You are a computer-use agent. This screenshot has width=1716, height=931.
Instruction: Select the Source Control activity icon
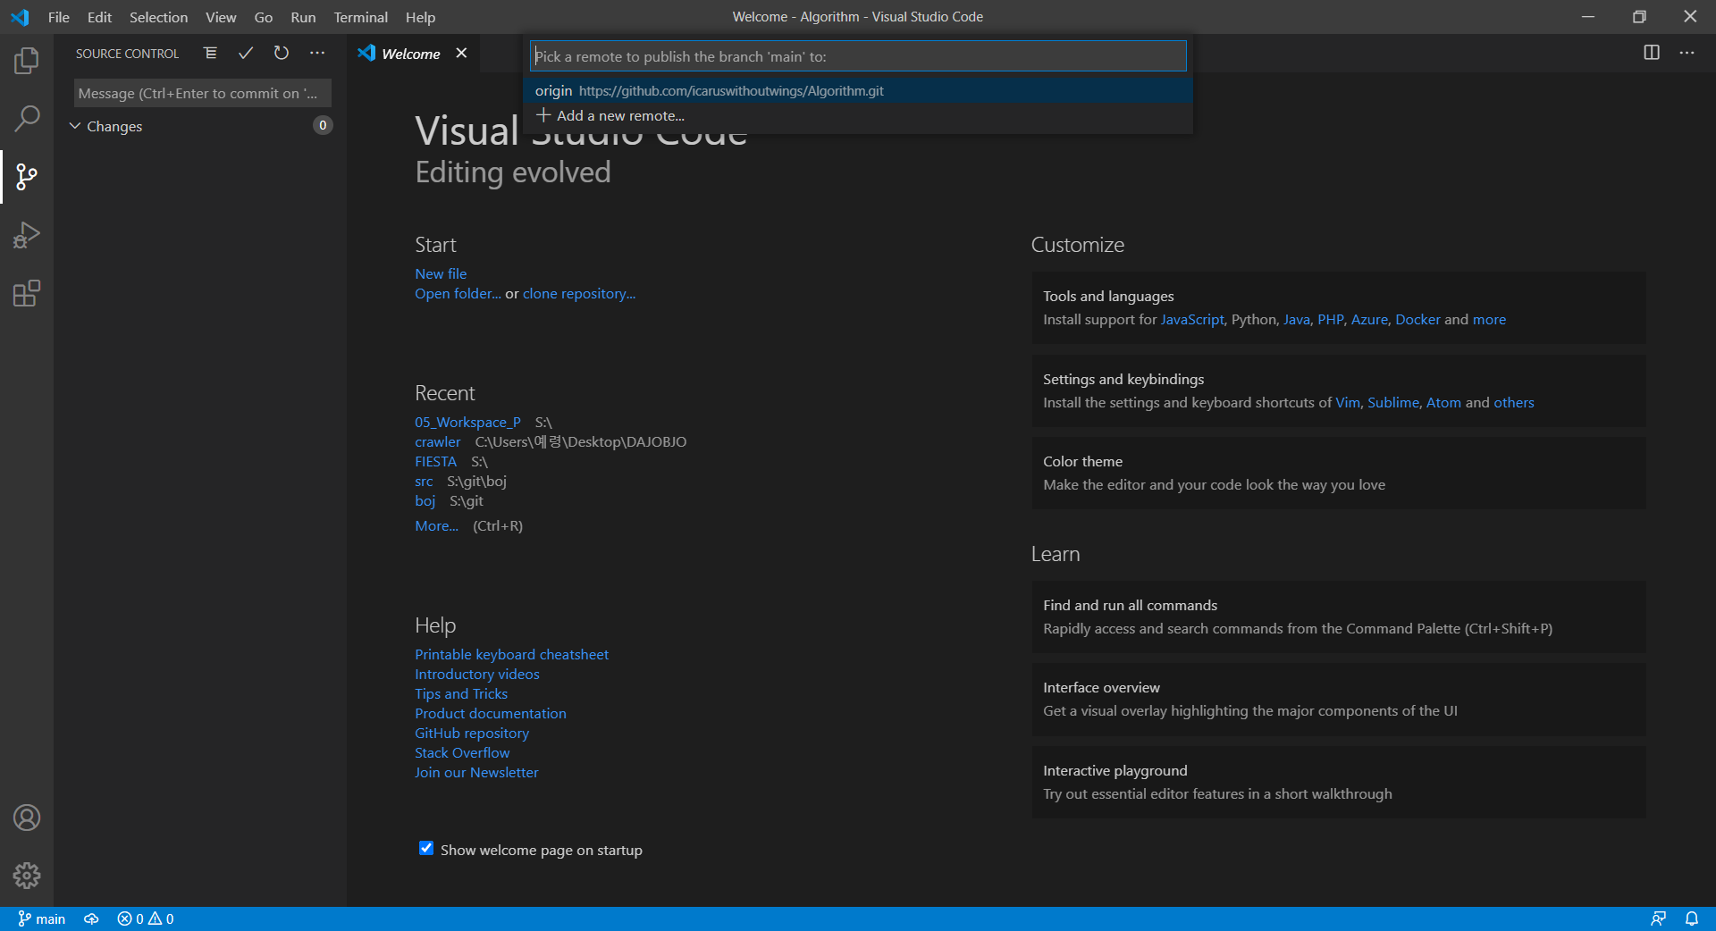coord(27,177)
